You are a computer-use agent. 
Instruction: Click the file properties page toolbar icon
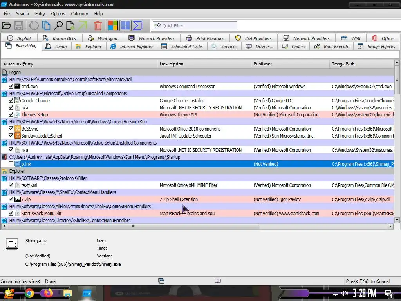70,25
